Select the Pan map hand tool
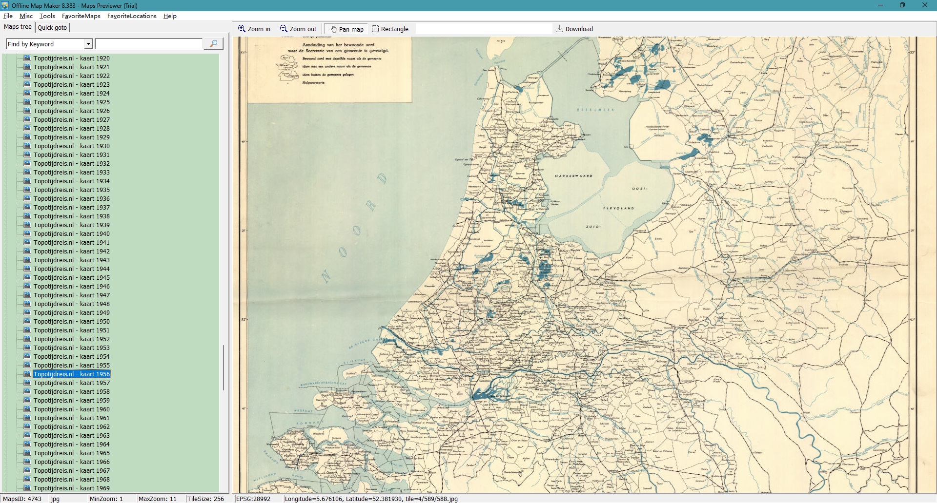 (x=334, y=29)
